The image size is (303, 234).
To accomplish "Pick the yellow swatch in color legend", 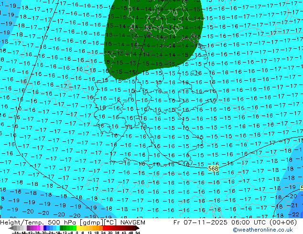I will [x=78, y=228].
